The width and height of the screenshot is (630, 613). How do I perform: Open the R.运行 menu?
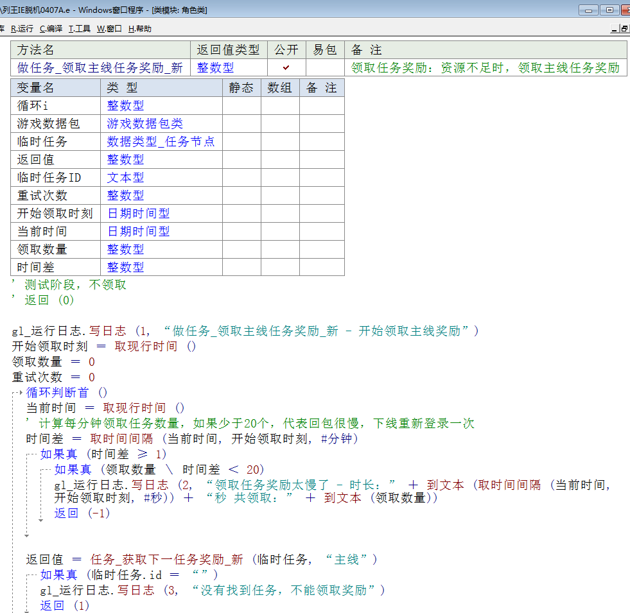tap(22, 28)
